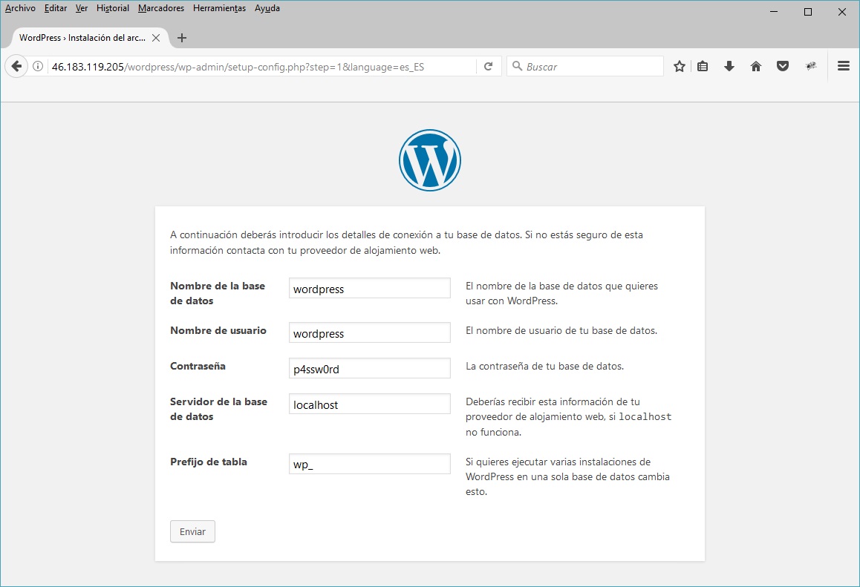Focus the Nombre de usuario field
This screenshot has width=860, height=587.
pos(370,332)
